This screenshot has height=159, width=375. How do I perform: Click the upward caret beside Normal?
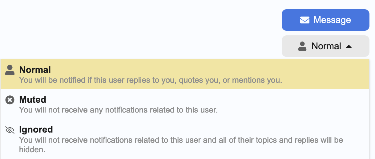349,46
